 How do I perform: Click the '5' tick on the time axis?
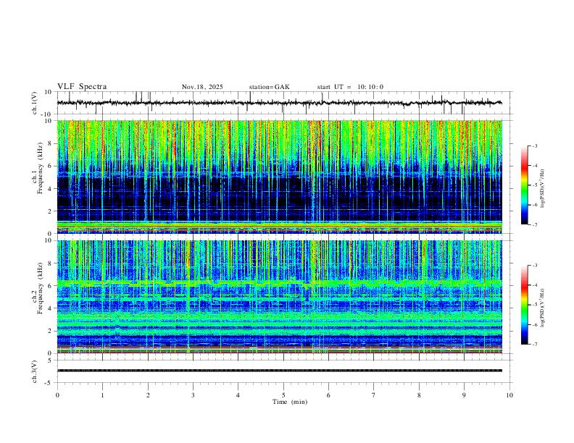283,395
